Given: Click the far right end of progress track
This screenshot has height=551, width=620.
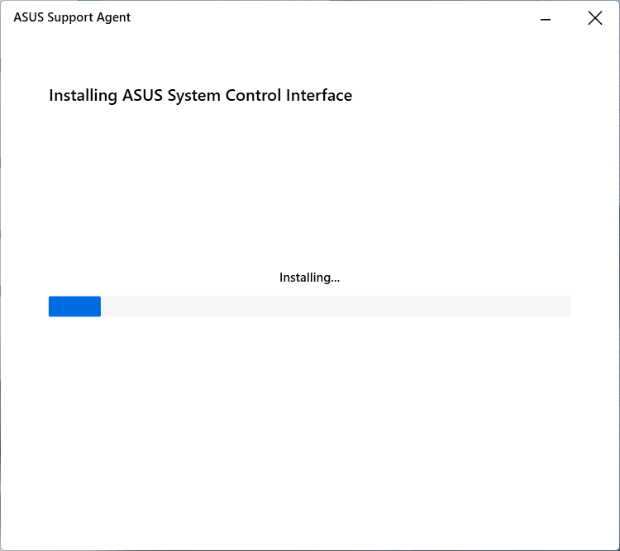Looking at the screenshot, I should pos(567,306).
